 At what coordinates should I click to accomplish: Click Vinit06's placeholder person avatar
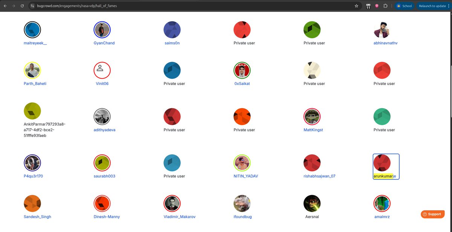[x=102, y=70]
